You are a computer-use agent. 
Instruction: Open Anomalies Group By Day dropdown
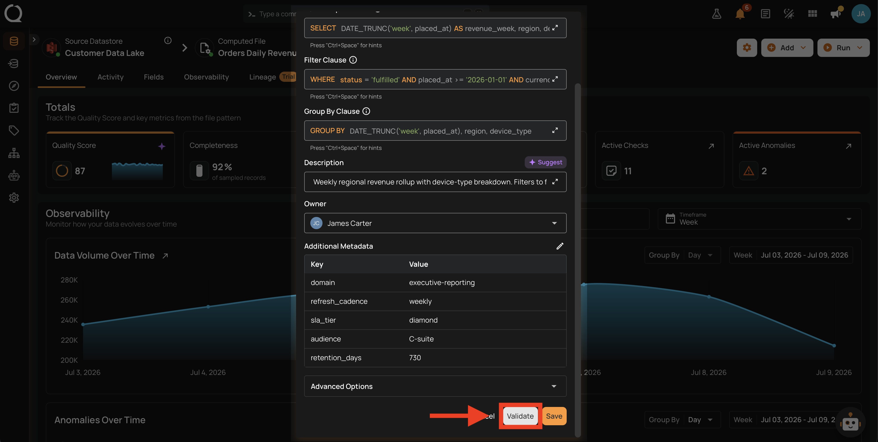pyautogui.click(x=682, y=420)
